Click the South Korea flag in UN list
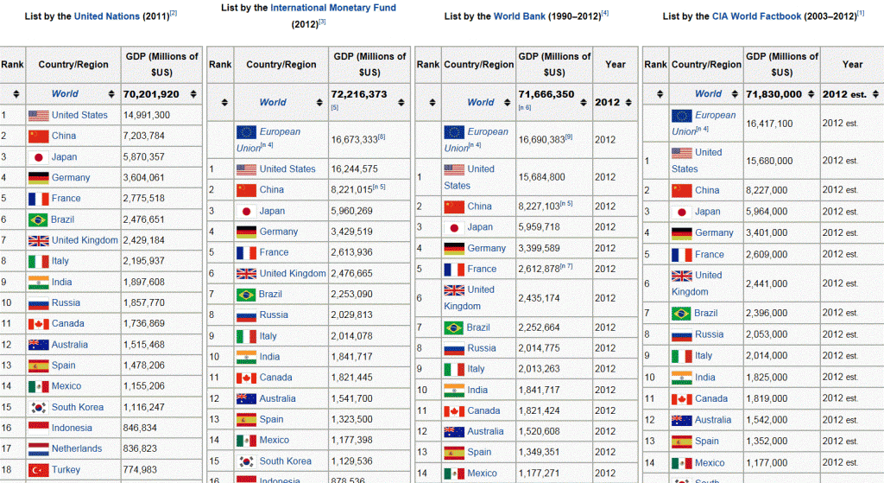884x483 pixels. coord(38,407)
